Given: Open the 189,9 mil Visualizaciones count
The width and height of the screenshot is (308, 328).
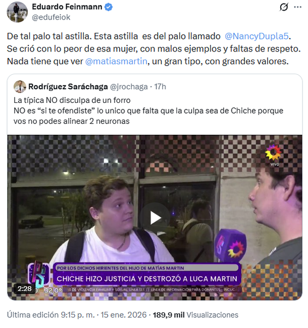Looking at the screenshot, I should coord(195,315).
